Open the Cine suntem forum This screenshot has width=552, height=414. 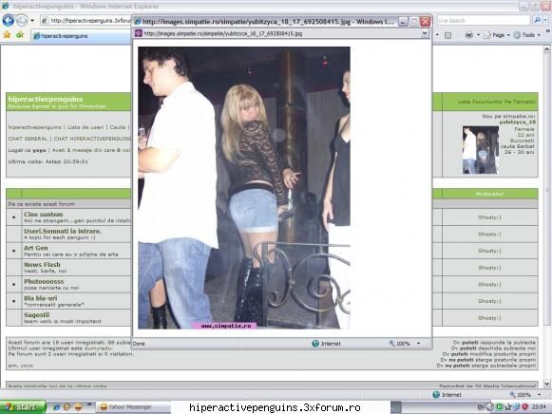coord(43,215)
